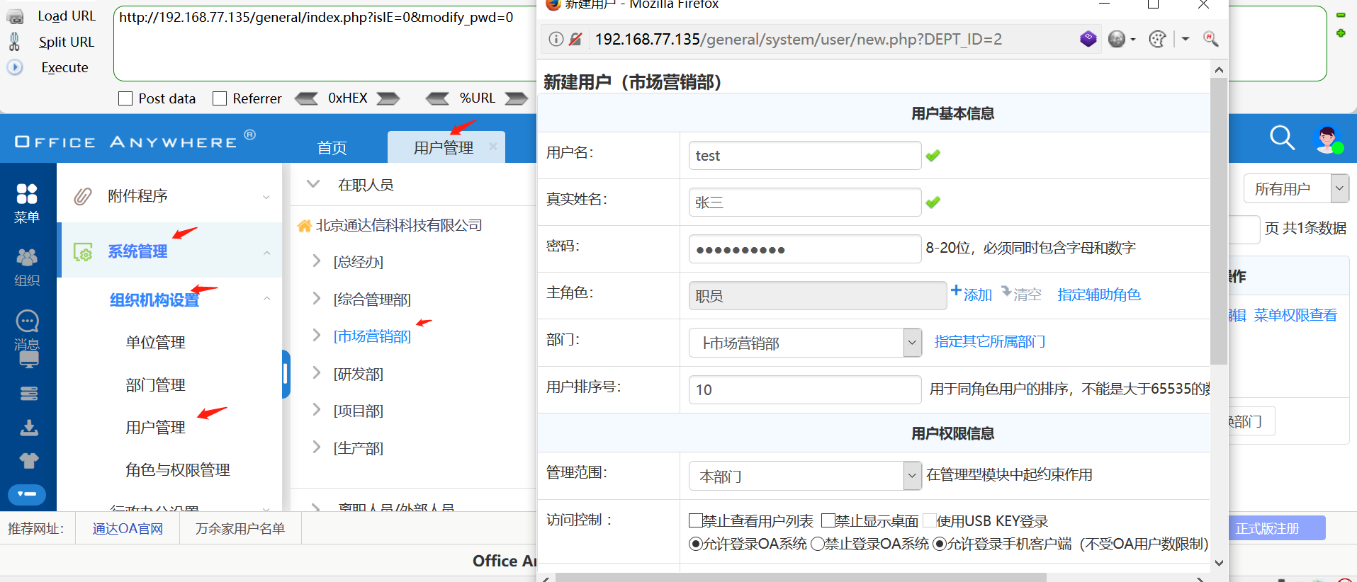Open 单位管理 menu item
This screenshot has height=582, width=1357.
155,343
